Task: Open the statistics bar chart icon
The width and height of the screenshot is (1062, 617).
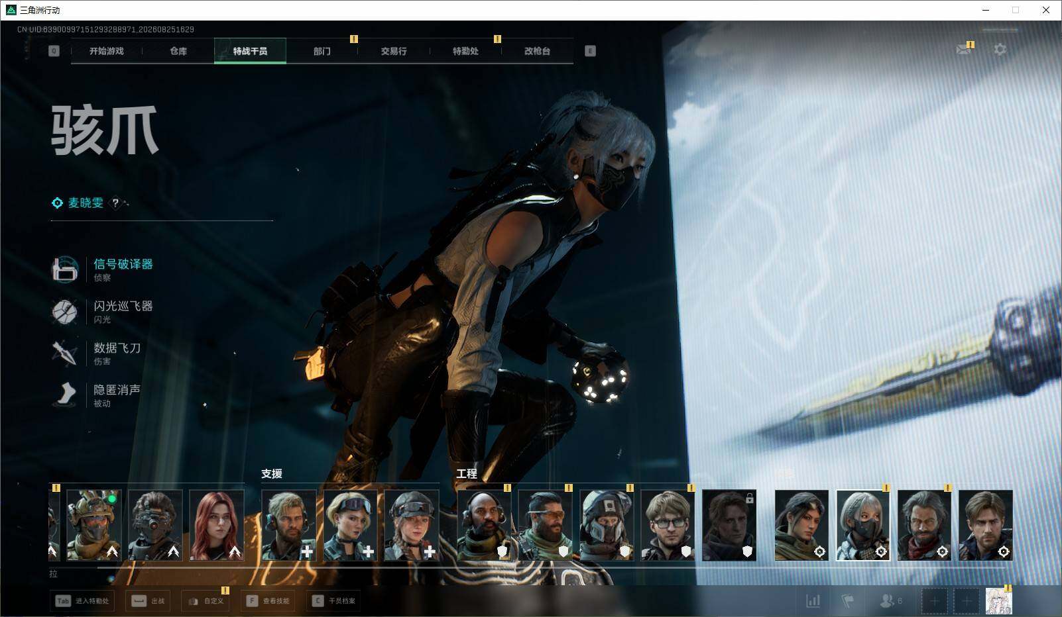Action: point(813,601)
